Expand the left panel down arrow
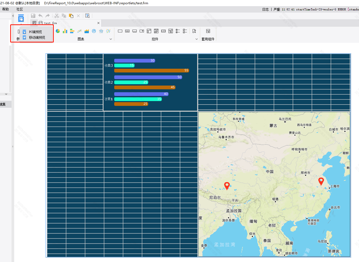The width and height of the screenshot is (359, 262). pos(6,94)
